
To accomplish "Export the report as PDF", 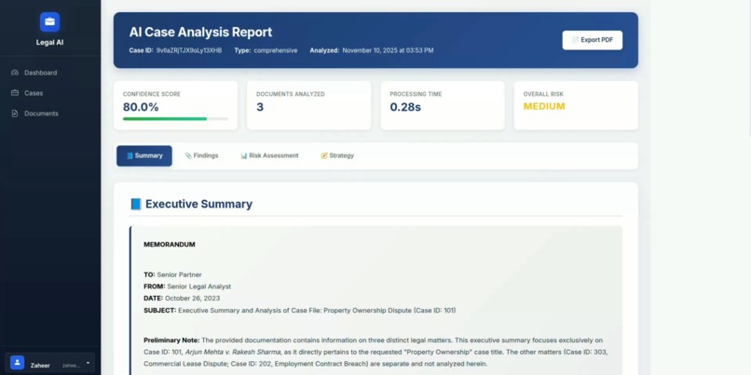I will pos(593,40).
